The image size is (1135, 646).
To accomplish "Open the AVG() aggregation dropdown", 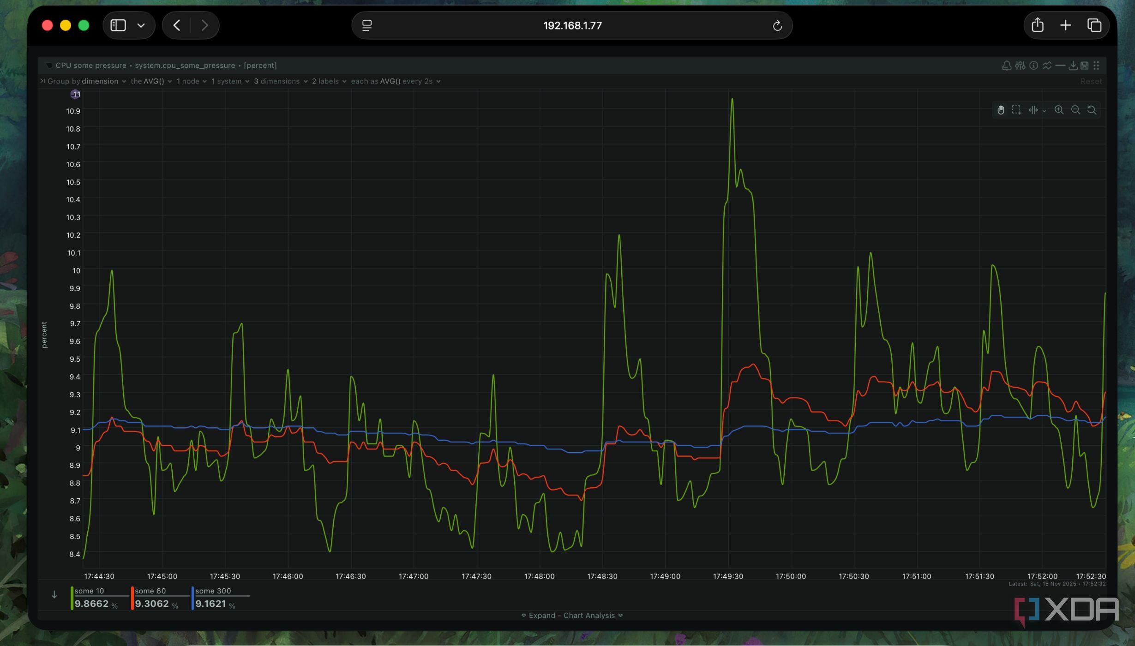I will (x=151, y=81).
